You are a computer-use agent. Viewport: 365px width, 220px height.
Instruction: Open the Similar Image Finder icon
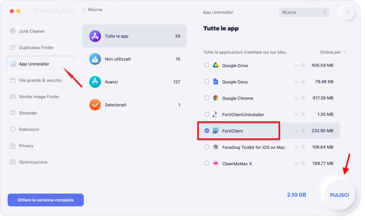(x=13, y=97)
